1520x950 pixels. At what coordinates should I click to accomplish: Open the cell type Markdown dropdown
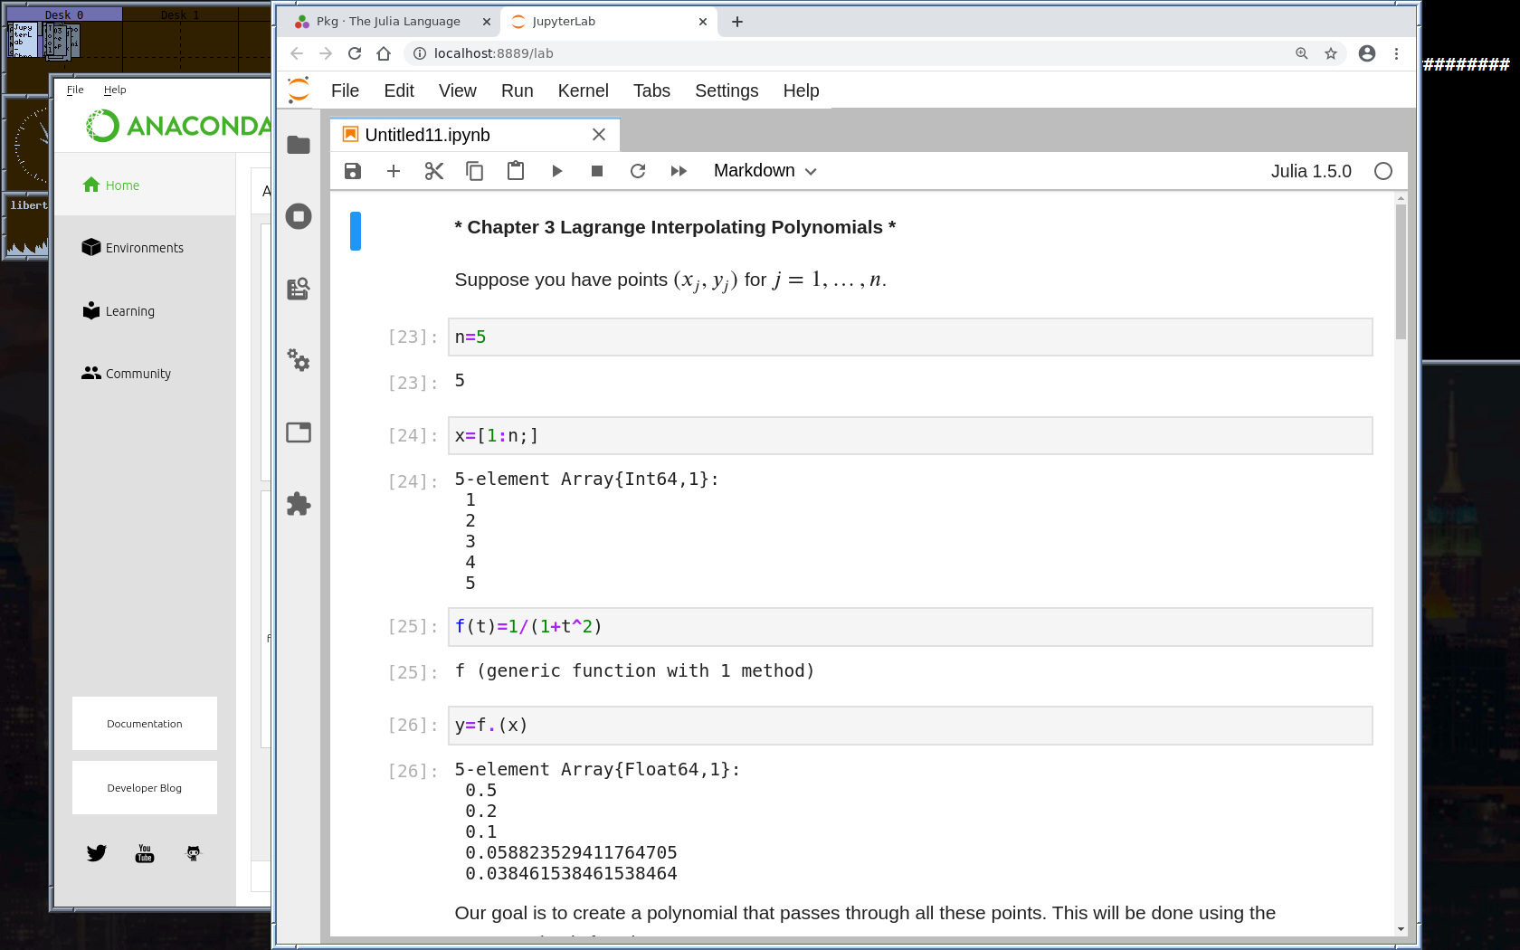click(765, 171)
